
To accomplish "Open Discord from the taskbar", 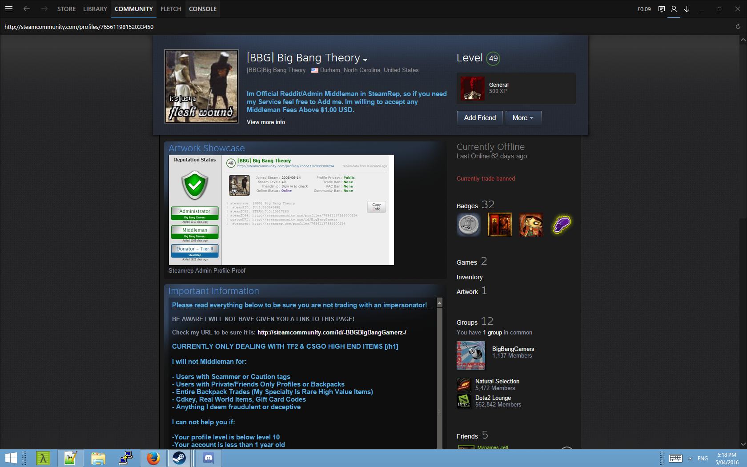I will pos(209,458).
